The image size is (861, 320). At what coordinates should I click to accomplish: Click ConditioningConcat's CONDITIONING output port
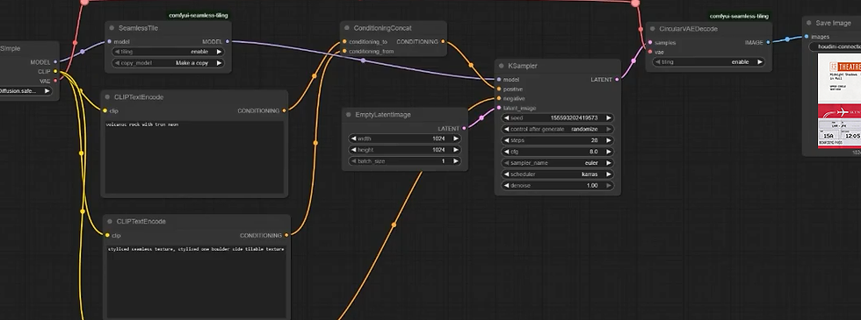click(443, 42)
